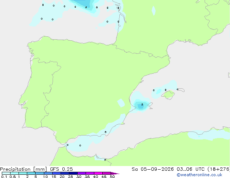The width and height of the screenshot is (230, 178).
Task: Click the 20–25 mm legend color box
Action: click(x=65, y=173)
